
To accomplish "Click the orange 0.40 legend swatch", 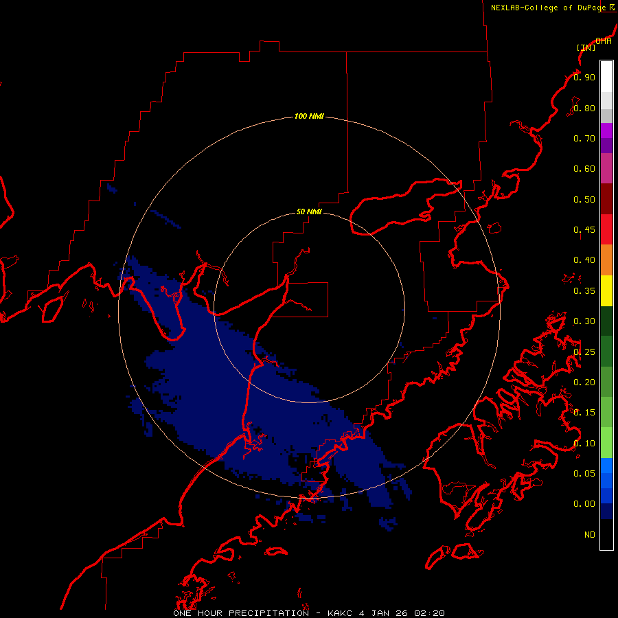I will click(606, 260).
